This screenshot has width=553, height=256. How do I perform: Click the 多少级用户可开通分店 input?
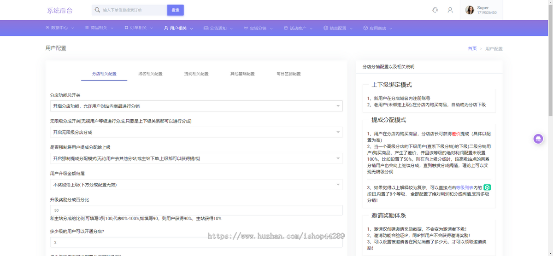pyautogui.click(x=196, y=242)
